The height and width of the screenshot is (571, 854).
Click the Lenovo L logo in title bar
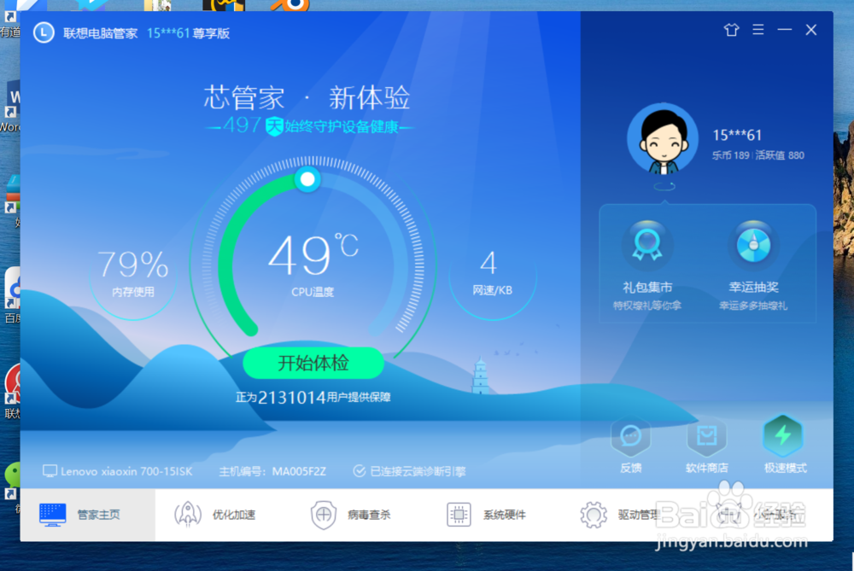[x=44, y=32]
